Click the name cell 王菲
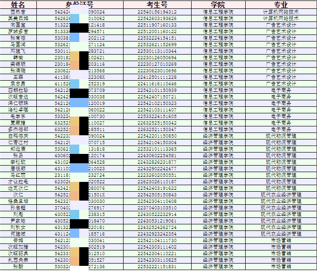Screen dimensions: 317x271 18,77
